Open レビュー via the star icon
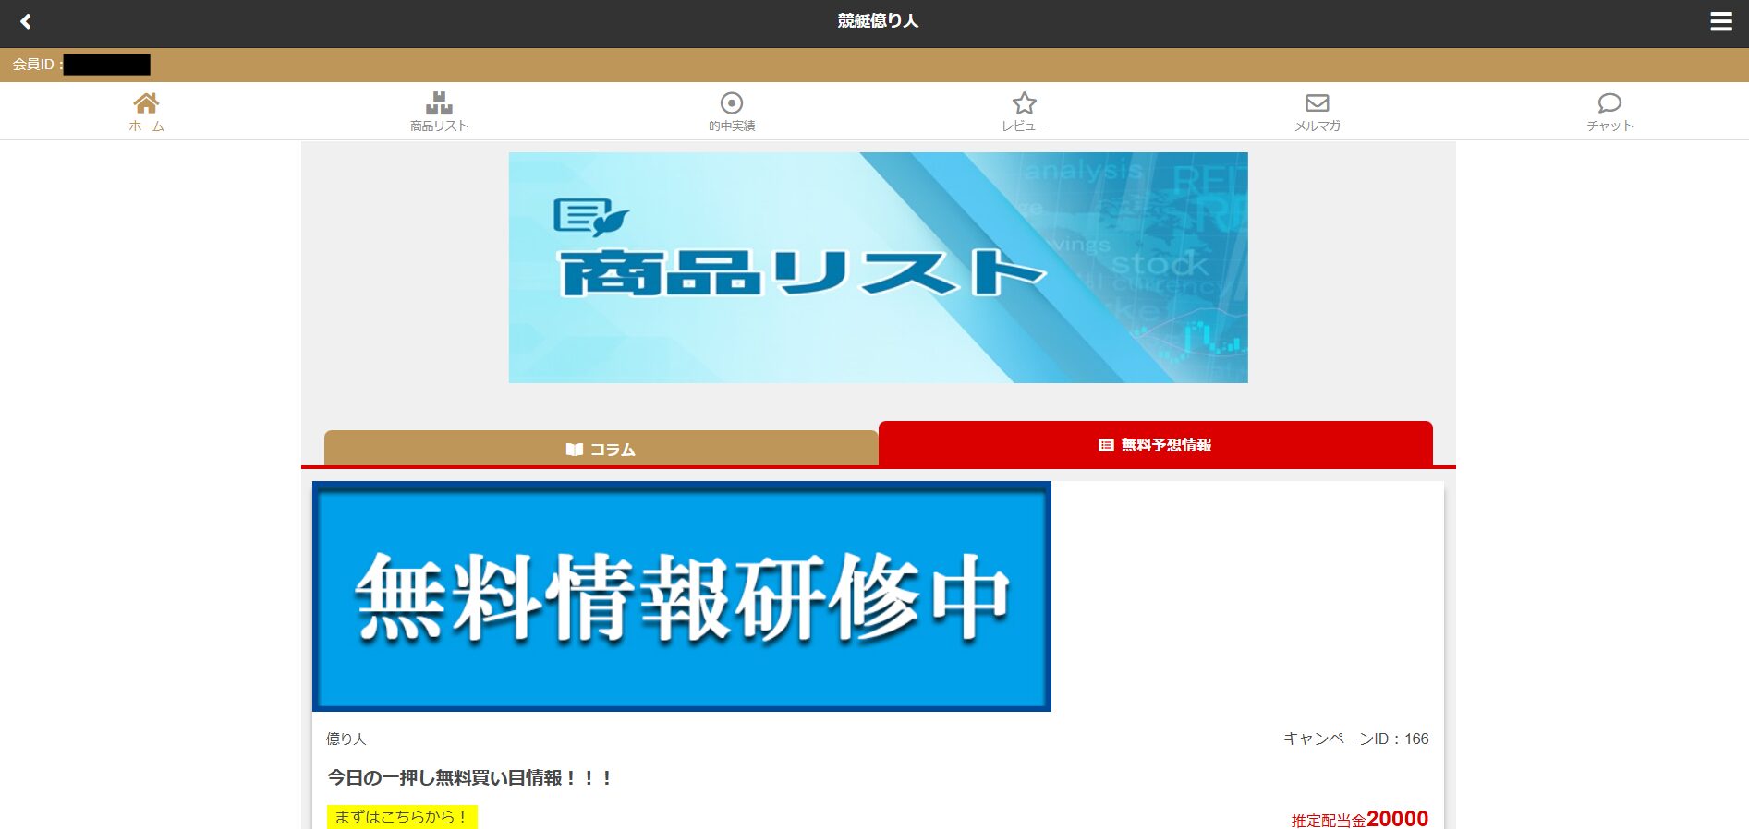This screenshot has height=829, width=1749. pos(1024,103)
